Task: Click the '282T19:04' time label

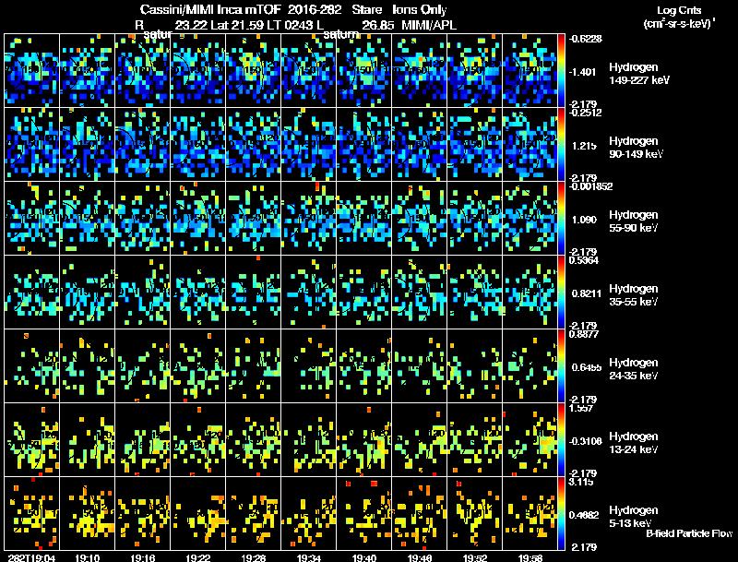Action: [31, 557]
